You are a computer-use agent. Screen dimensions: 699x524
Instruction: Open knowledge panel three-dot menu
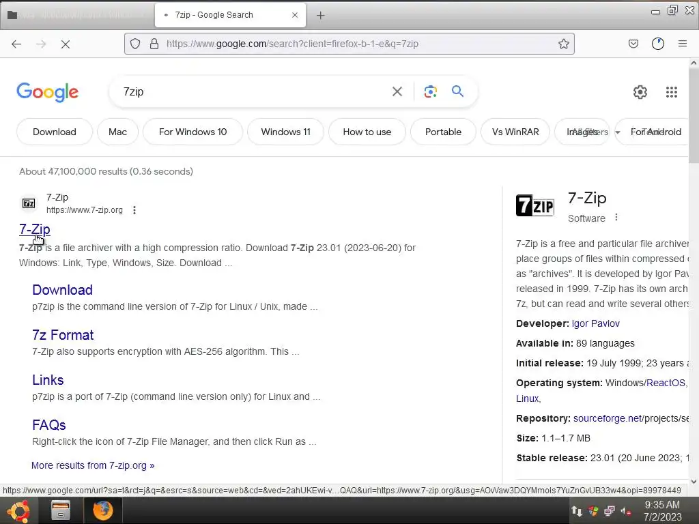[x=616, y=218]
